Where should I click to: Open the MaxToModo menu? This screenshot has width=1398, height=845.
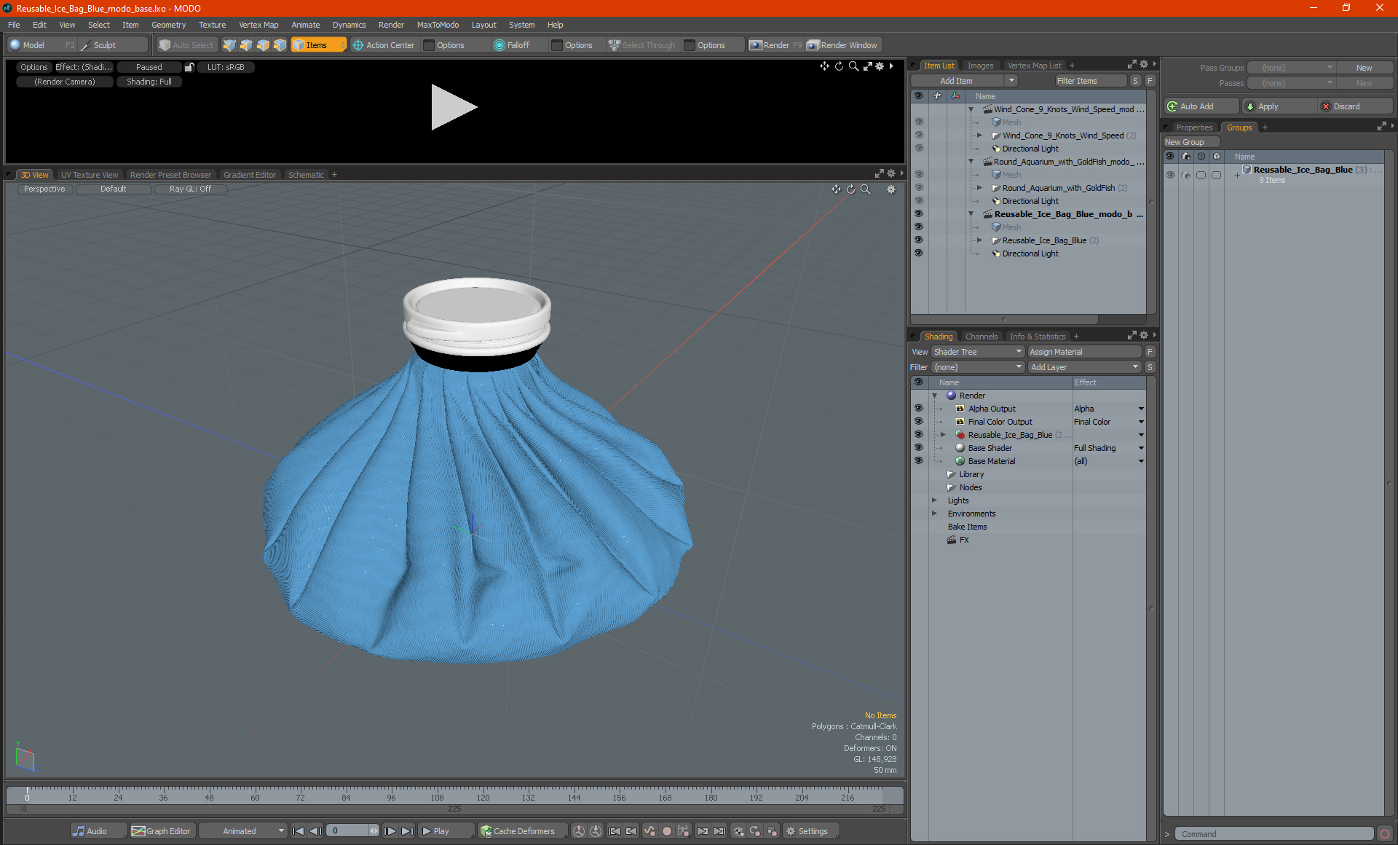[438, 25]
